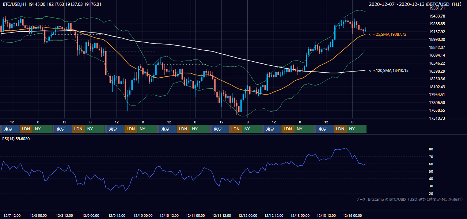Click the orange 25 SMA label 19087.72
Image resolution: width=467 pixels, height=219 pixels.
click(387, 34)
